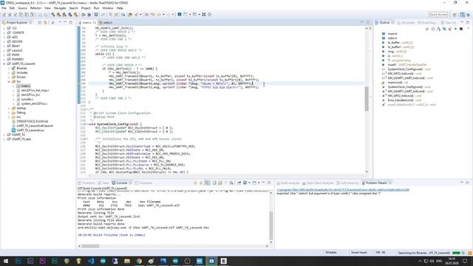This screenshot has width=473, height=266.
Task: Click the Open Perspective icon near Quick Access
Action: [455, 15]
